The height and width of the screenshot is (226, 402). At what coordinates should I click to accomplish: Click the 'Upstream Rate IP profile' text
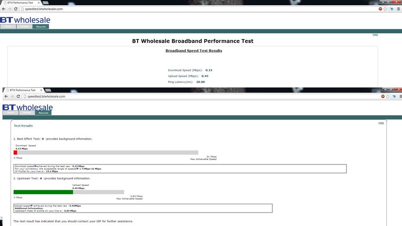pyautogui.click(x=45, y=211)
